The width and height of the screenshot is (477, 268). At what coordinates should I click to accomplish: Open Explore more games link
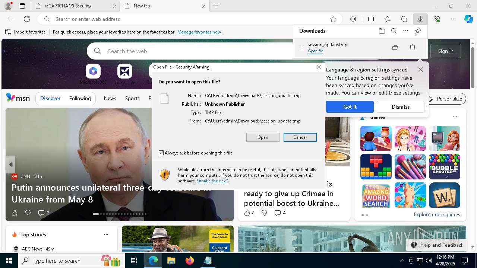437,214
